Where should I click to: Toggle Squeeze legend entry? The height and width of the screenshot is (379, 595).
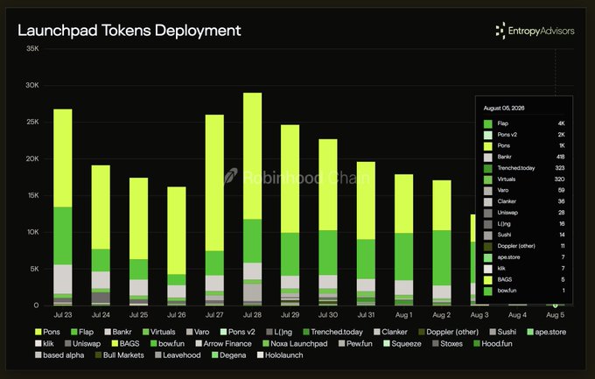click(x=402, y=344)
